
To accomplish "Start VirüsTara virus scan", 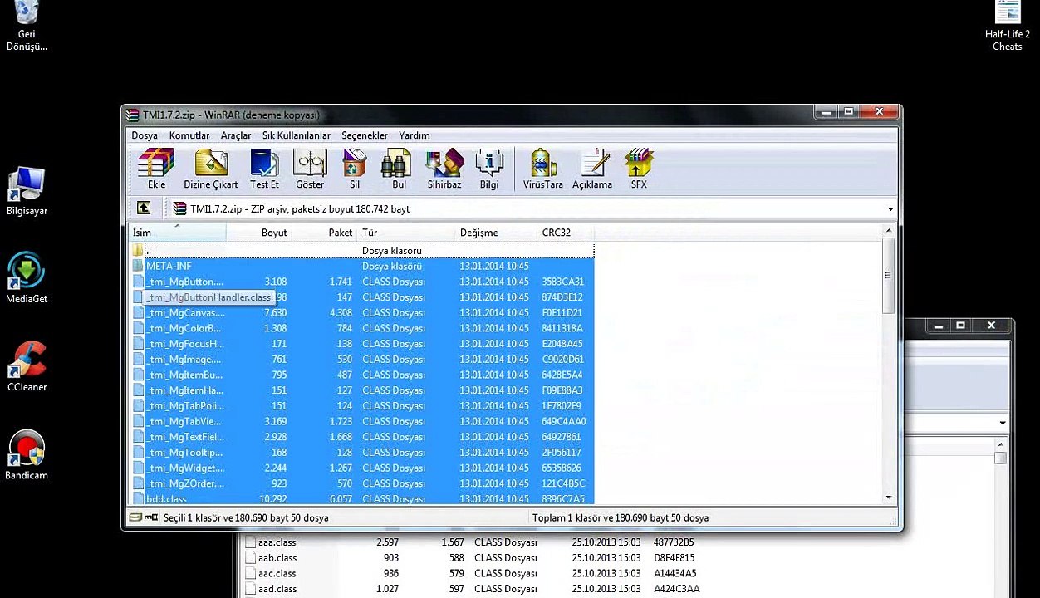I will (x=543, y=169).
